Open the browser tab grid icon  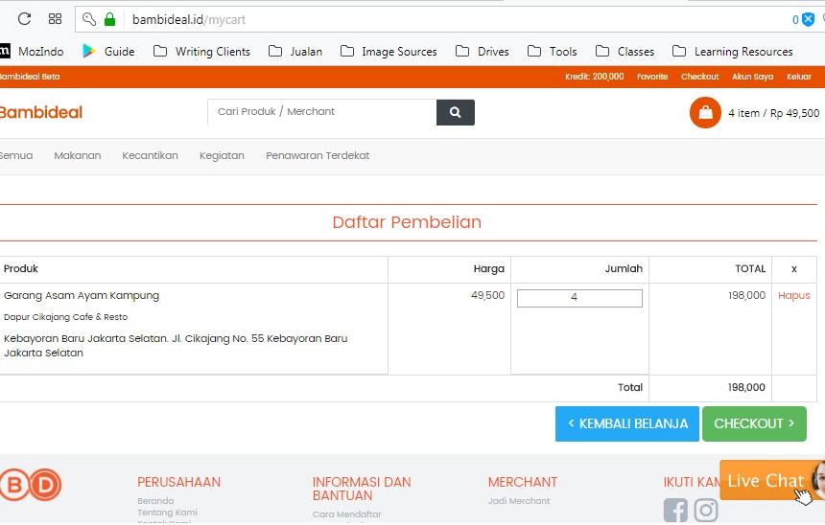click(x=55, y=19)
